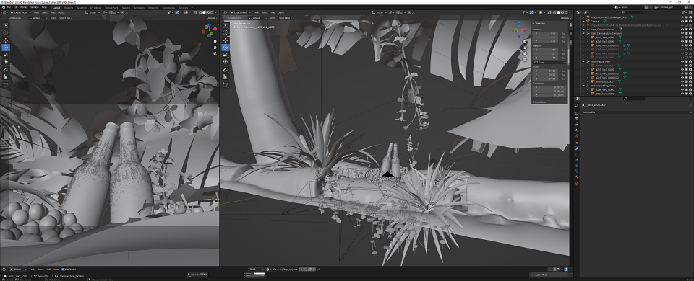Click the pan hand icon in left viewport
694x281 pixels.
pyautogui.click(x=215, y=48)
